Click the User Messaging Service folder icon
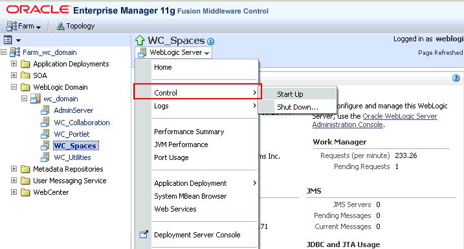Image resolution: width=464 pixels, height=249 pixels. [25, 181]
